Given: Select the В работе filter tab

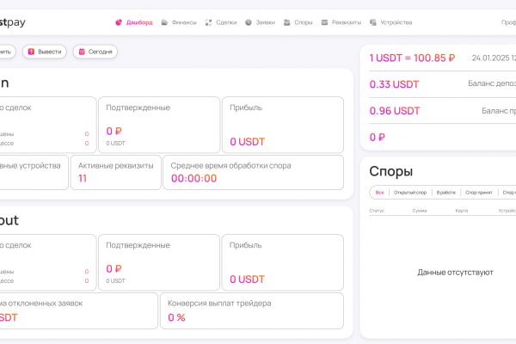Looking at the screenshot, I should coord(445,193).
